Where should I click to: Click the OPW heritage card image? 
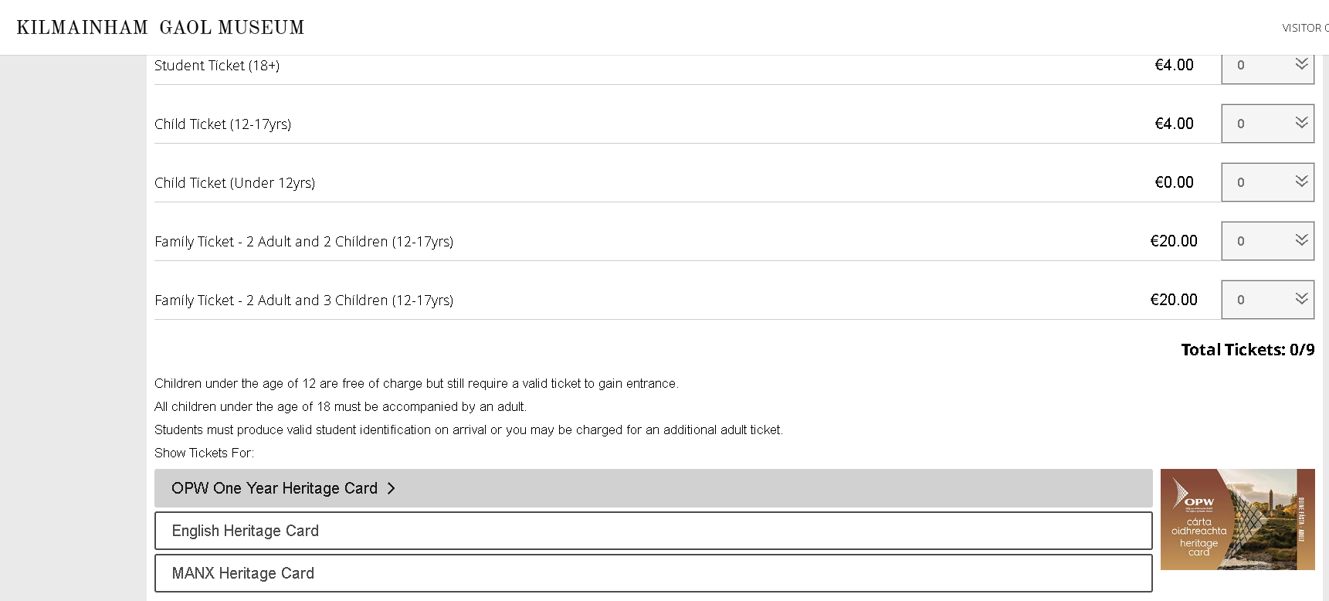point(1237,519)
